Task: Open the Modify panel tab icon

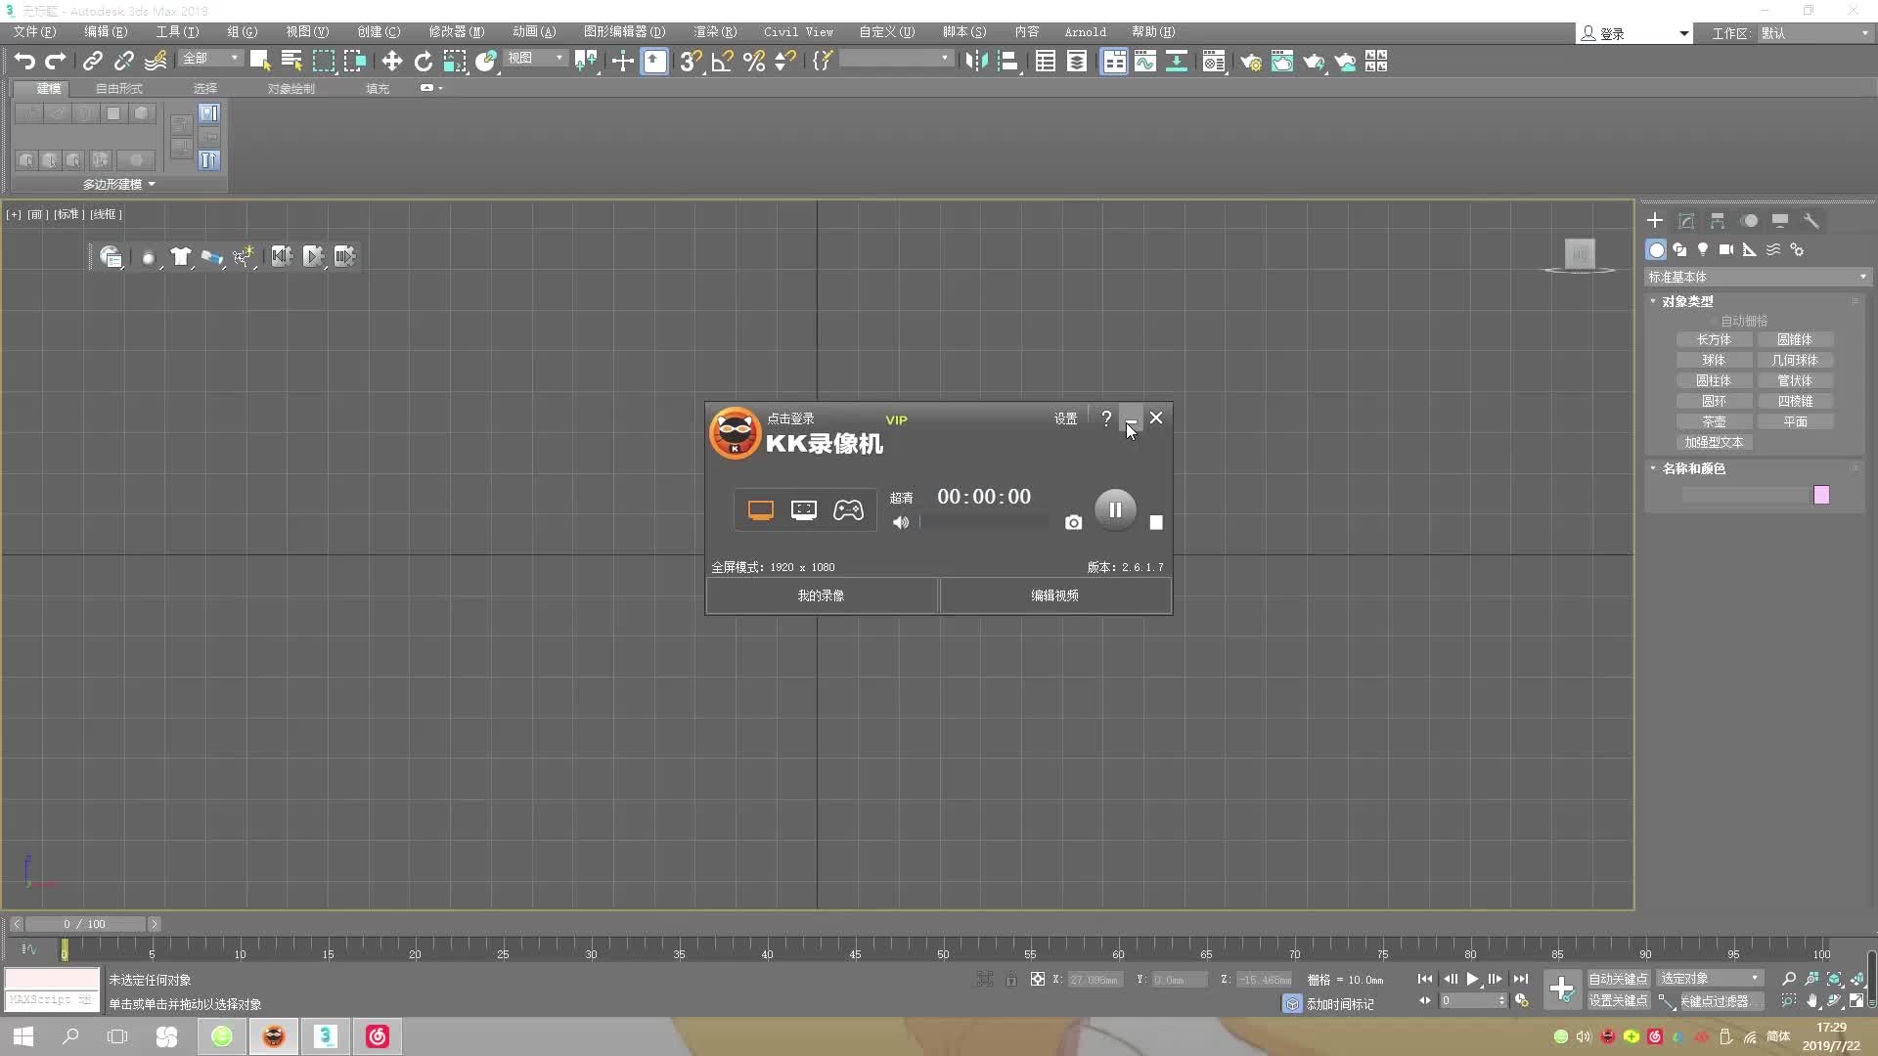Action: (1686, 221)
